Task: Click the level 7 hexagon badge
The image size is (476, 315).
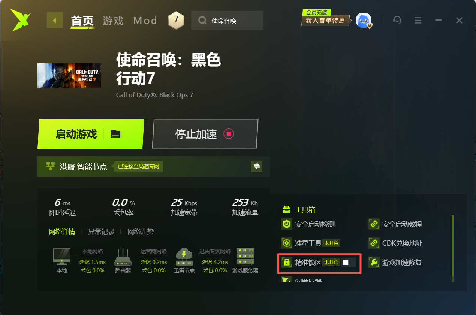Action: 176,20
